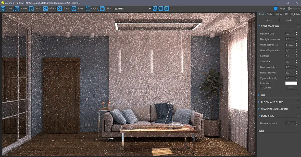The height and width of the screenshot is (157, 301).
Task: Click the Stop text button
Action: coord(282,9)
